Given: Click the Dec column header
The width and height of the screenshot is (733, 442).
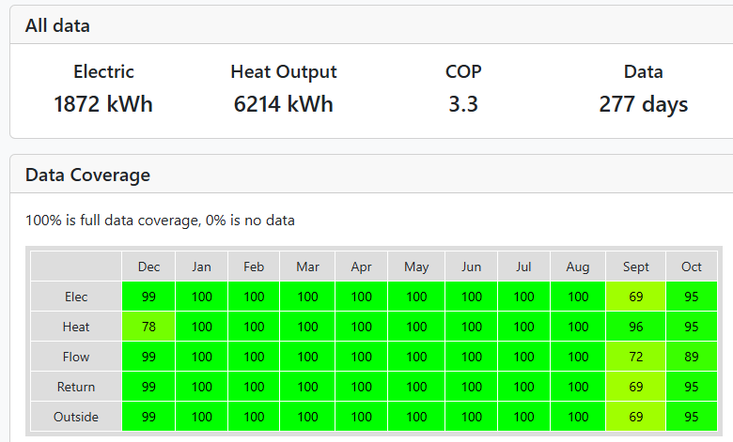Looking at the screenshot, I should [x=148, y=267].
